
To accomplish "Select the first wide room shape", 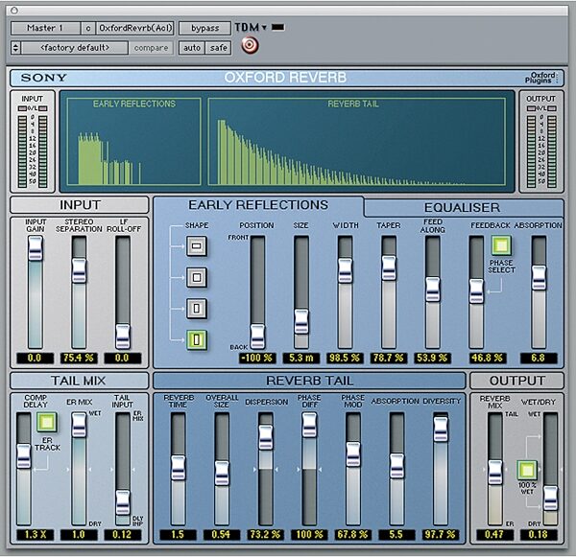I will 197,245.
